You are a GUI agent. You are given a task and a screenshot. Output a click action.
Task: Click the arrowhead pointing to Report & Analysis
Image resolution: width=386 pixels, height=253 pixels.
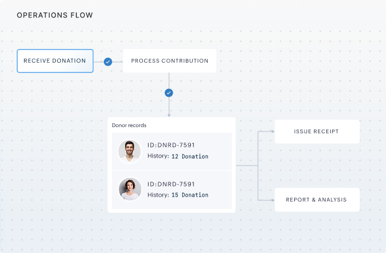(272, 200)
